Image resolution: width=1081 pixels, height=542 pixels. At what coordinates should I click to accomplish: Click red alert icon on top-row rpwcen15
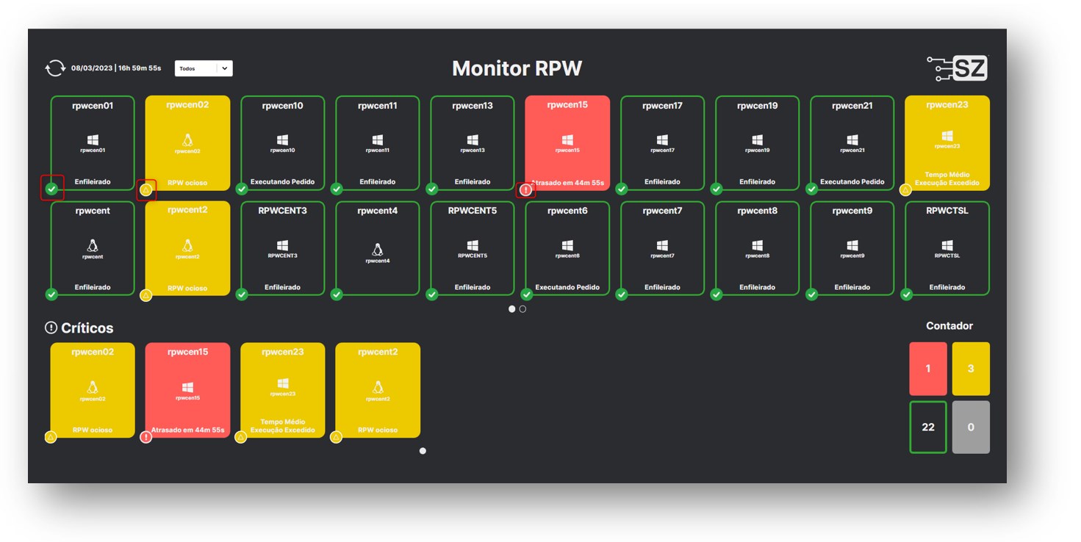(x=526, y=190)
